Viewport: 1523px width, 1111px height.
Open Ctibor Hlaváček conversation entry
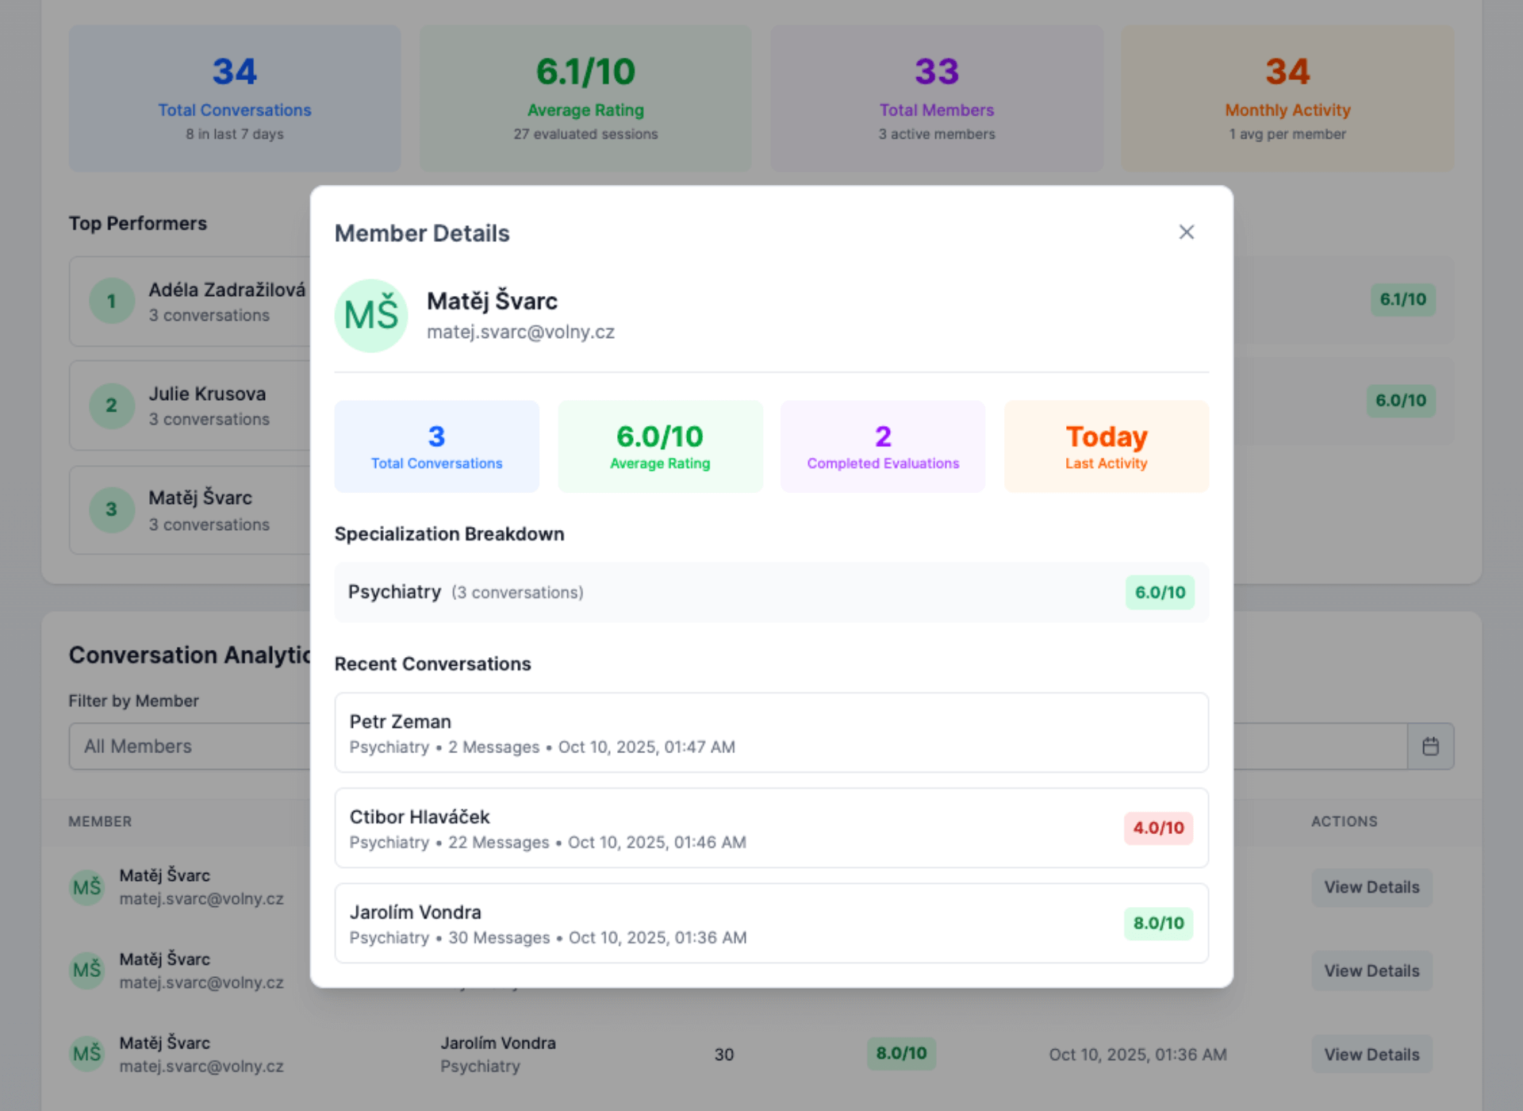[714, 828]
